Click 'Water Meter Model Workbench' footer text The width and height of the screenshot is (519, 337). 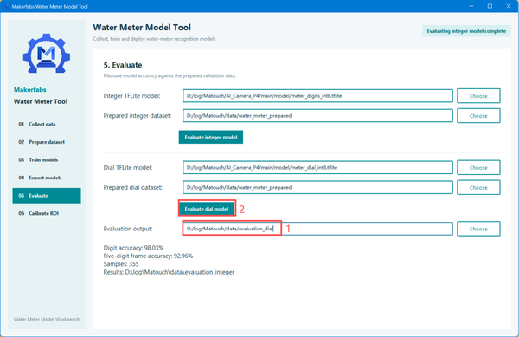click(47, 319)
